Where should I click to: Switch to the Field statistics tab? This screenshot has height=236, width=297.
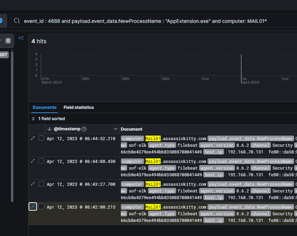point(79,107)
